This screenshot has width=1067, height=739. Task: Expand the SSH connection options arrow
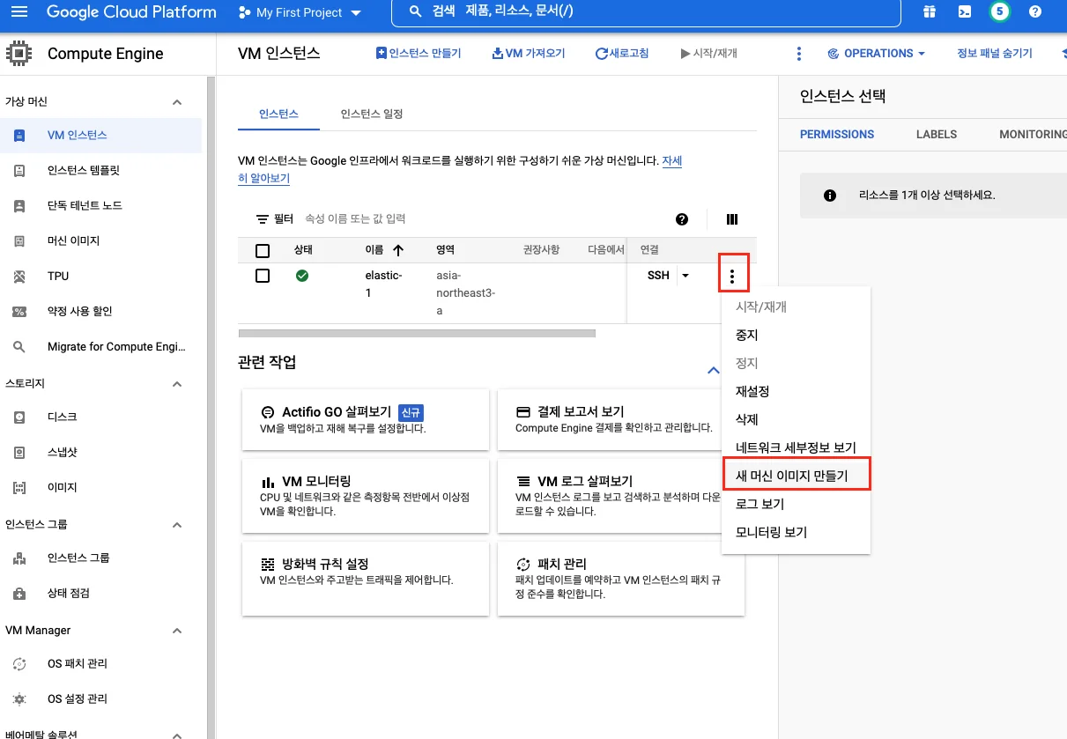coord(685,276)
